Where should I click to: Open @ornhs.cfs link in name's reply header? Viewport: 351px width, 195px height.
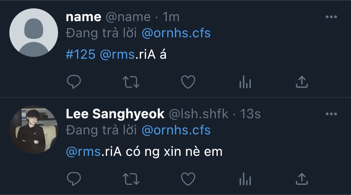(176, 33)
